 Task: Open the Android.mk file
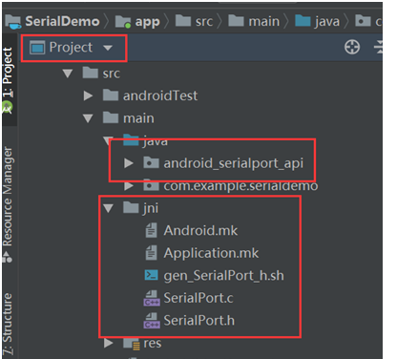tap(200, 231)
